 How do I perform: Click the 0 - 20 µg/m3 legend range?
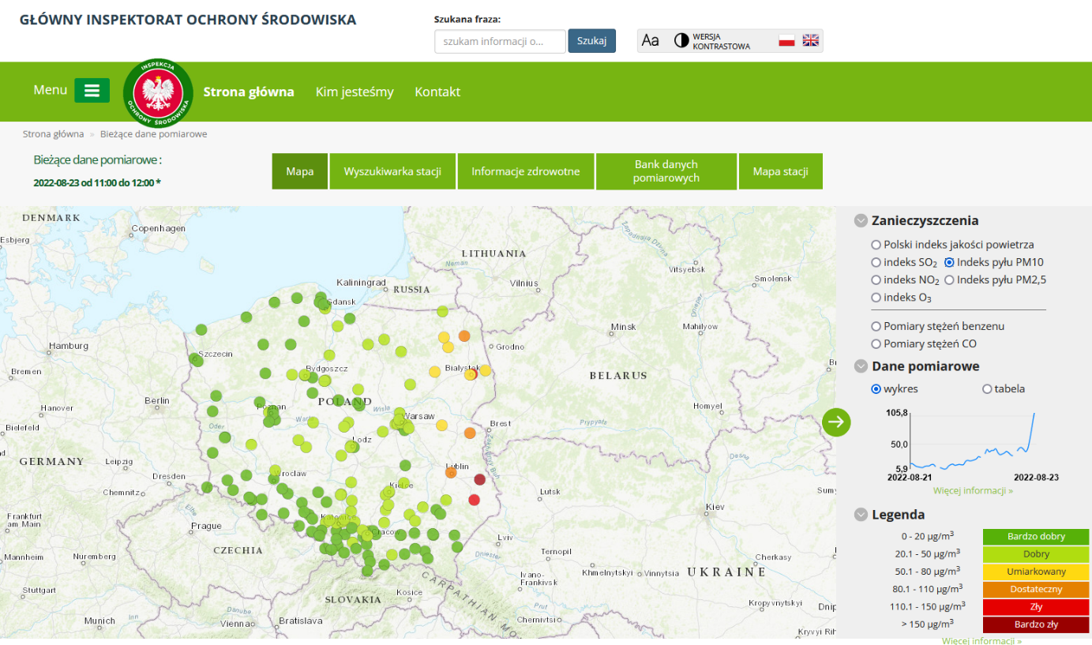(926, 536)
